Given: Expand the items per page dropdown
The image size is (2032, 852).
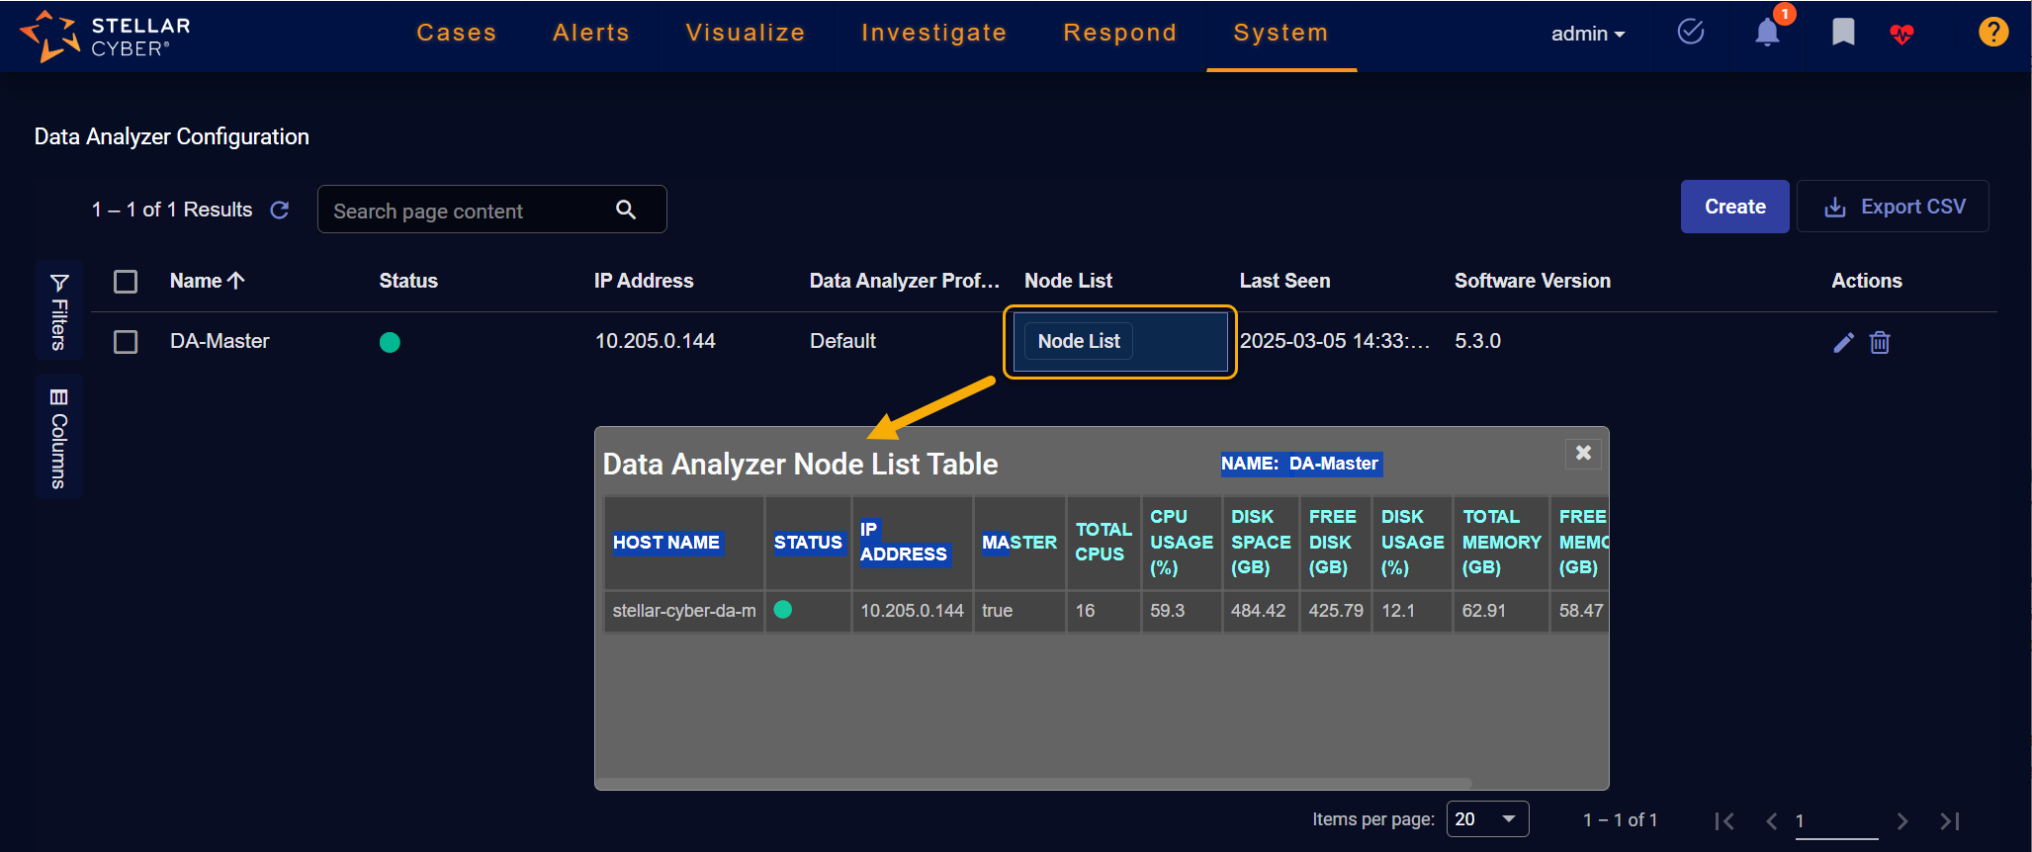Looking at the screenshot, I should pos(1487,819).
